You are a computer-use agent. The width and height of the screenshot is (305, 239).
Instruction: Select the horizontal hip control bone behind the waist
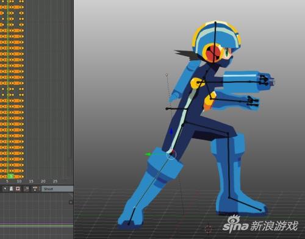pos(176,109)
